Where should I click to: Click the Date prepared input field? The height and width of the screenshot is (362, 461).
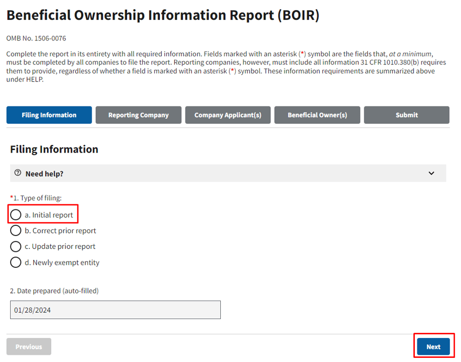point(115,310)
